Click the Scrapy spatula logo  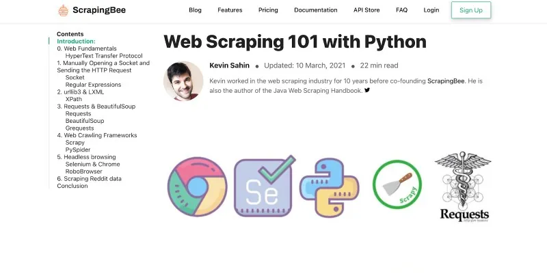pyautogui.click(x=397, y=184)
